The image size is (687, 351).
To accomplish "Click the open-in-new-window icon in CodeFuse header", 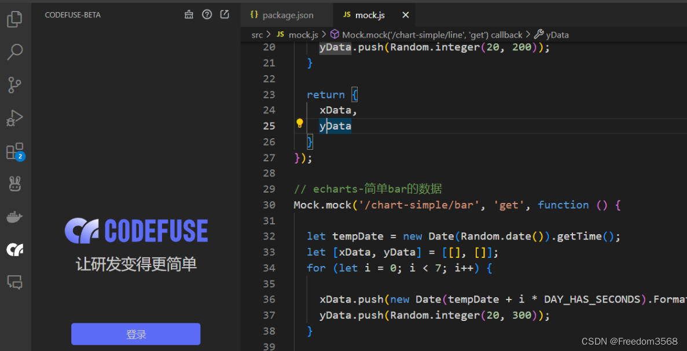I will tap(225, 15).
